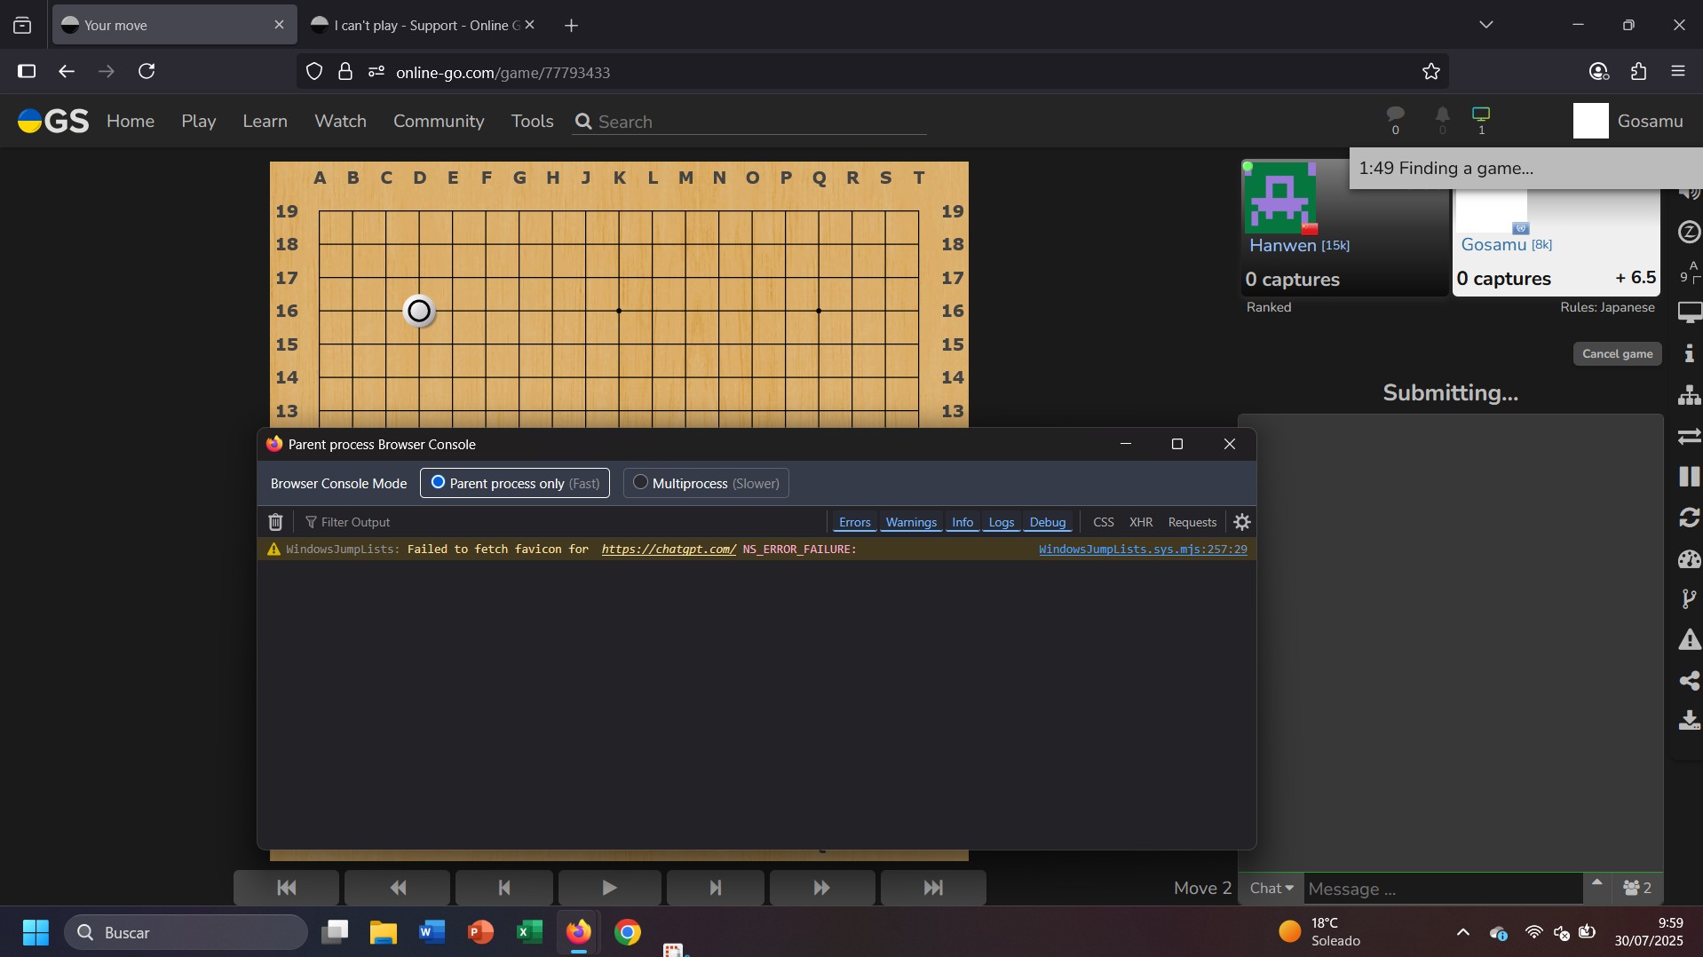Open the Zen mode icon in game sidebar
Screen dimensions: 1703x957
(x=1689, y=233)
